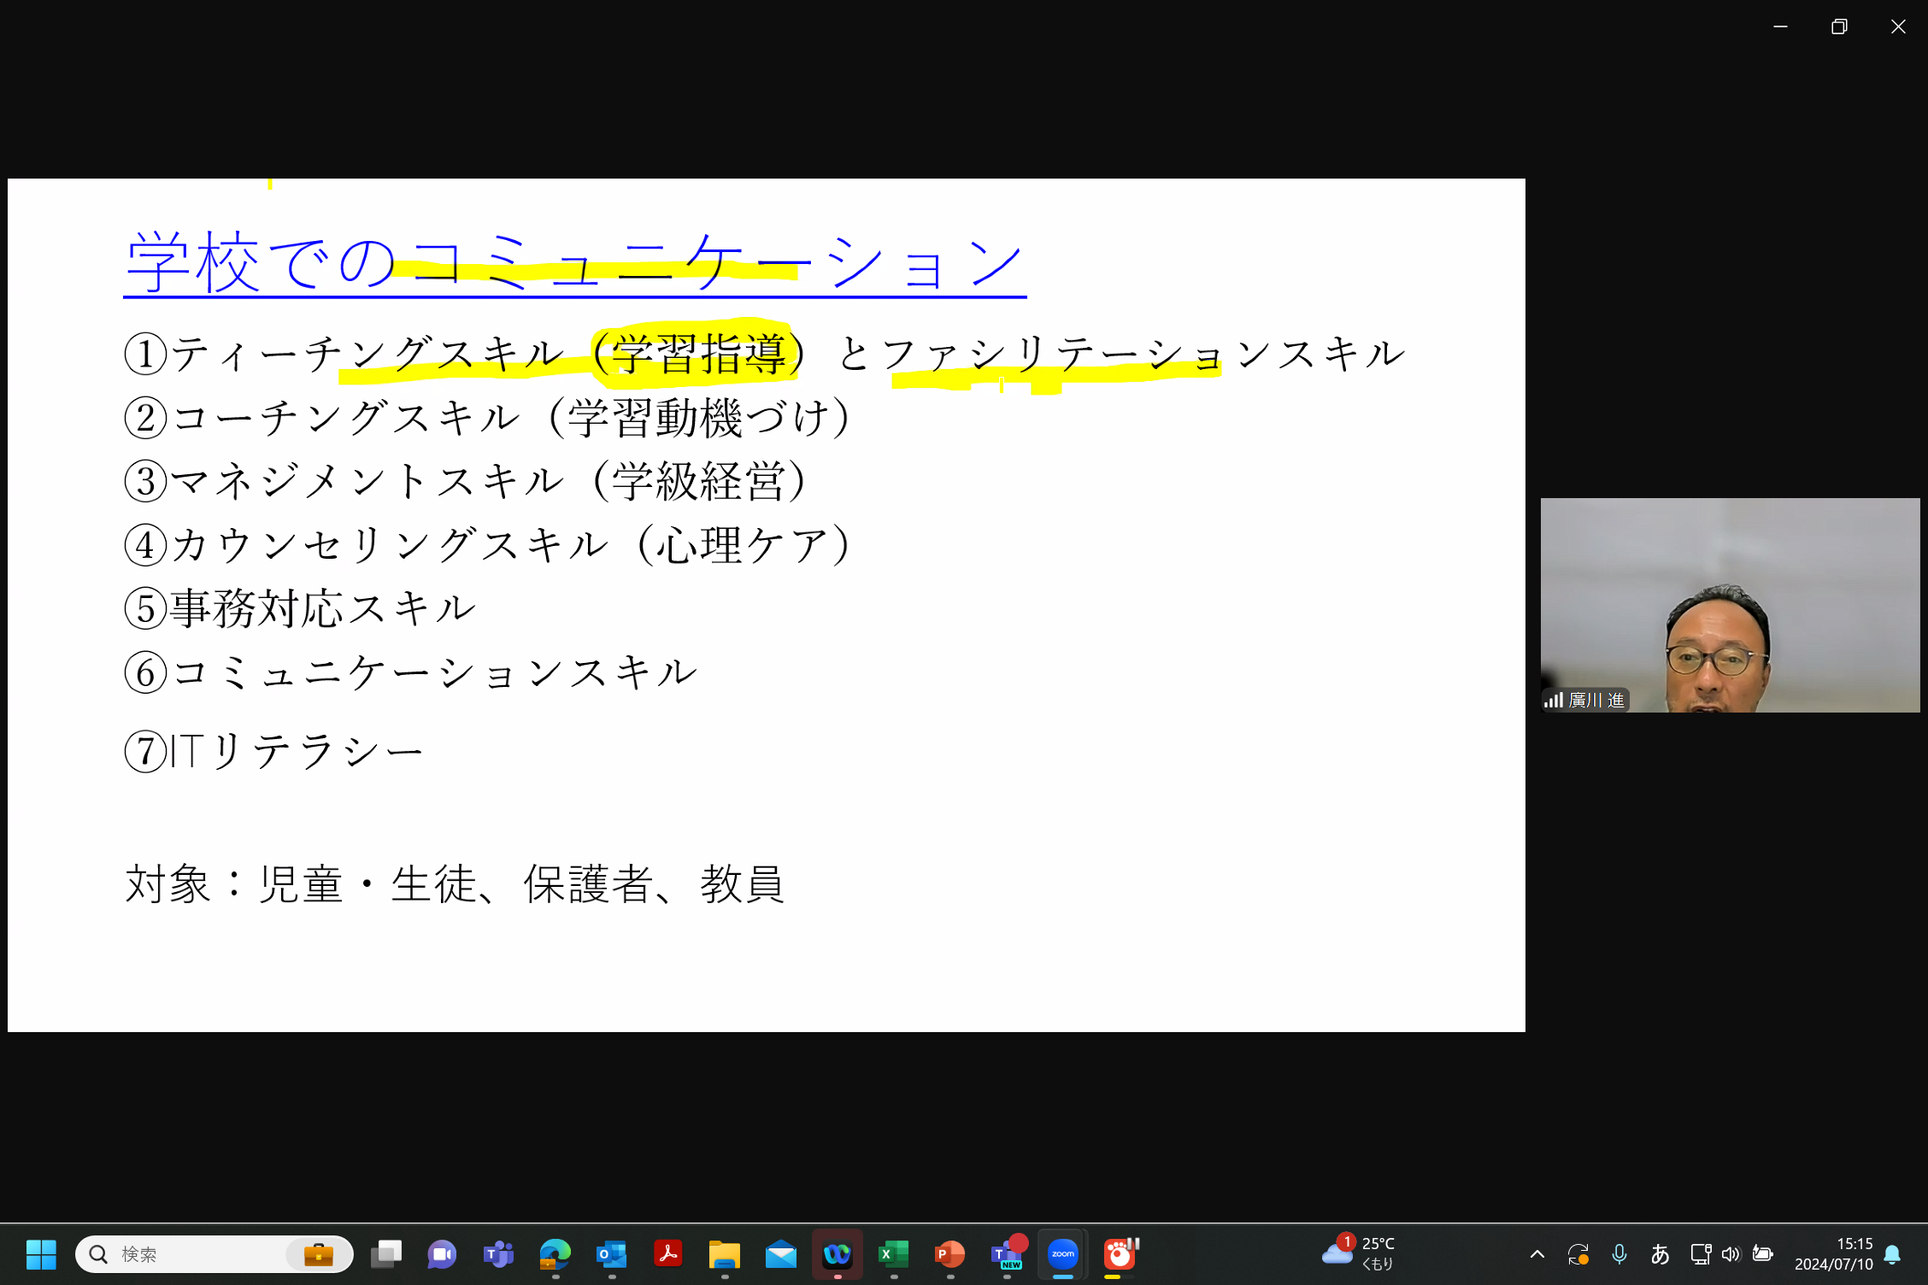
Task: Click the slide title 学校でのコミュニケーション
Action: pyautogui.click(x=574, y=262)
